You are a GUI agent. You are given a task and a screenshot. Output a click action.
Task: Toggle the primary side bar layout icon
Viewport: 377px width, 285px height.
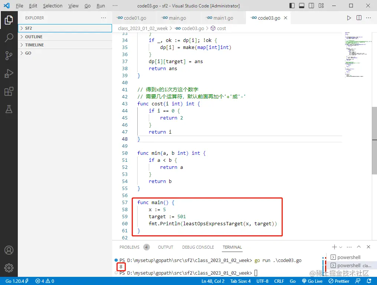pyautogui.click(x=292, y=6)
